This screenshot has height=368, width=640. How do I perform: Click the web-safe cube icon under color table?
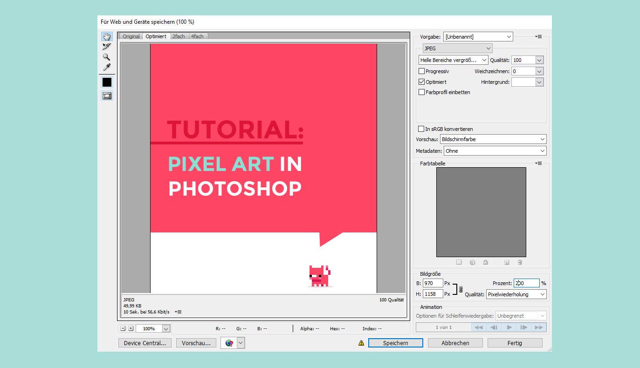[472, 263]
